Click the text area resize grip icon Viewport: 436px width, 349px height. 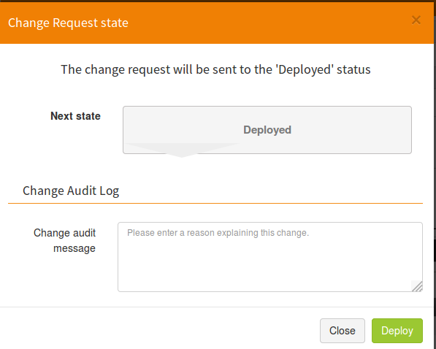coord(417,286)
